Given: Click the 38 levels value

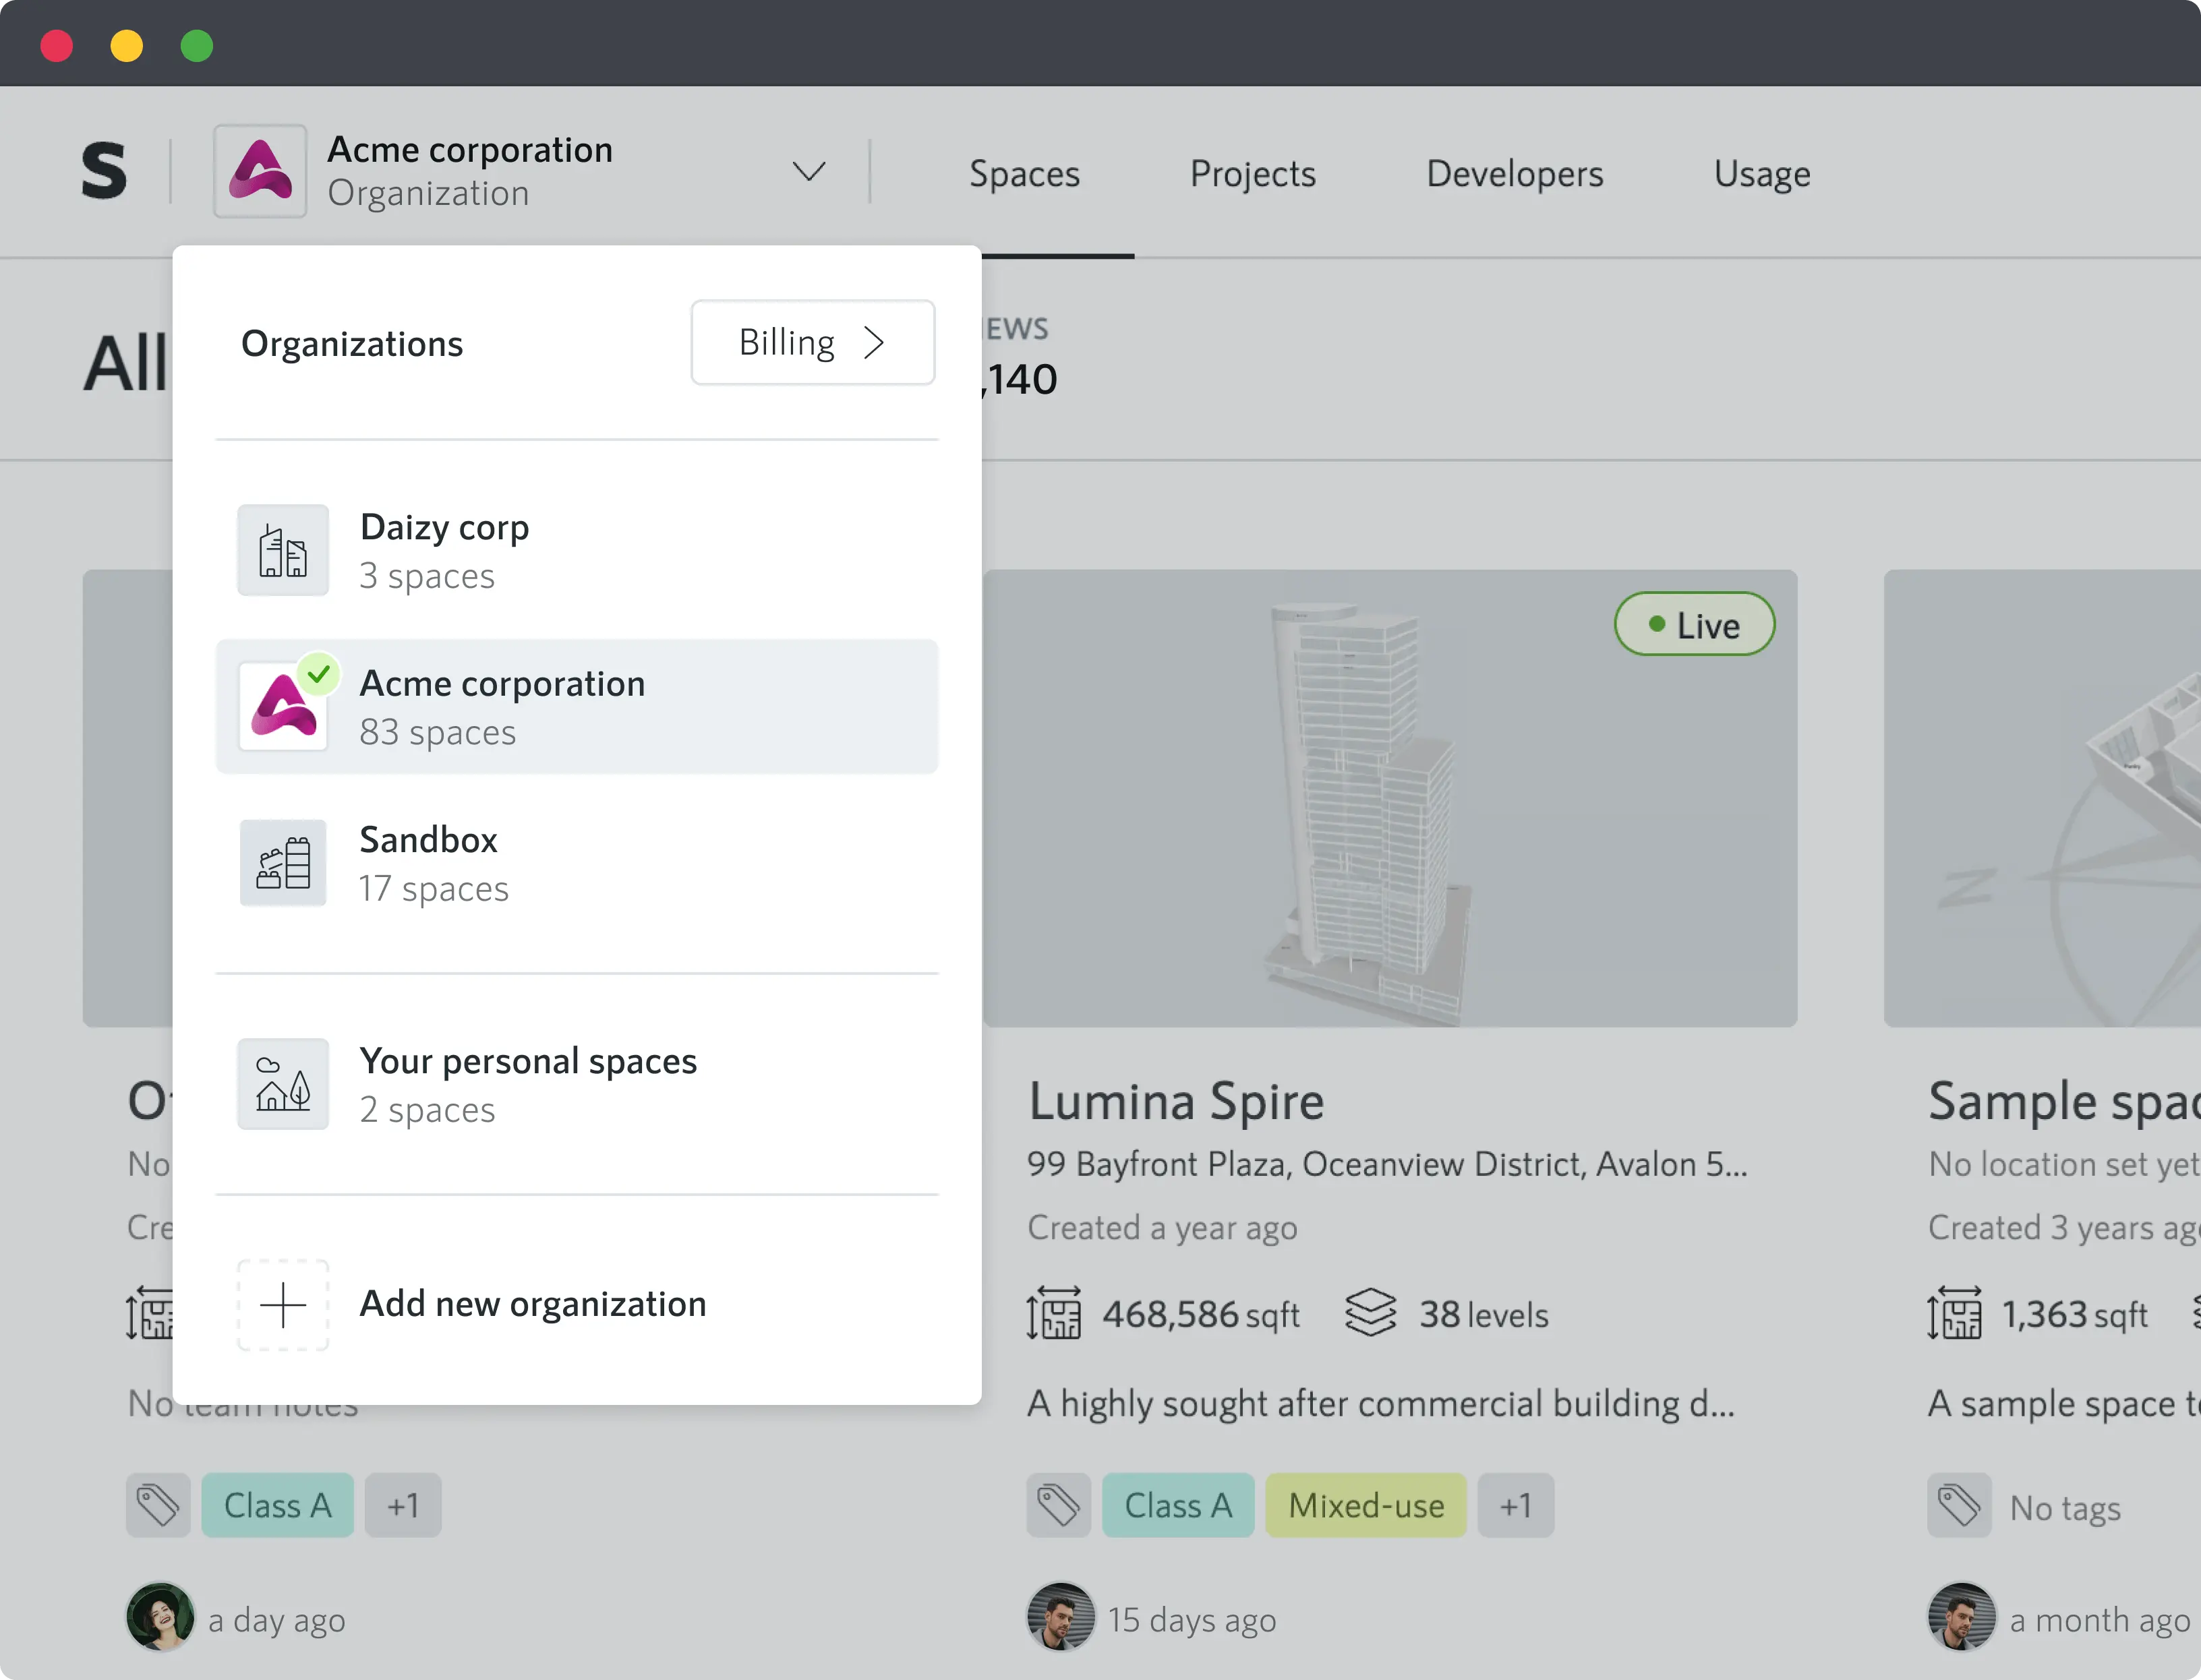Looking at the screenshot, I should 1484,1314.
